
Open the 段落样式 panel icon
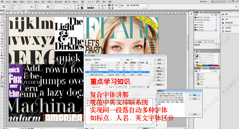tap(226, 31)
